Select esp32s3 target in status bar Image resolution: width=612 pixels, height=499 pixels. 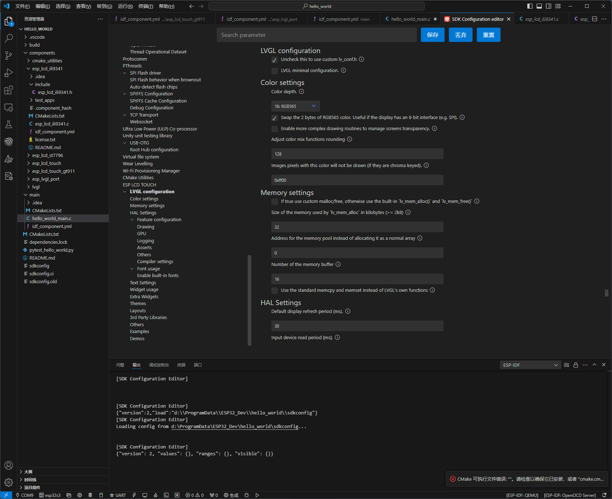(x=50, y=495)
